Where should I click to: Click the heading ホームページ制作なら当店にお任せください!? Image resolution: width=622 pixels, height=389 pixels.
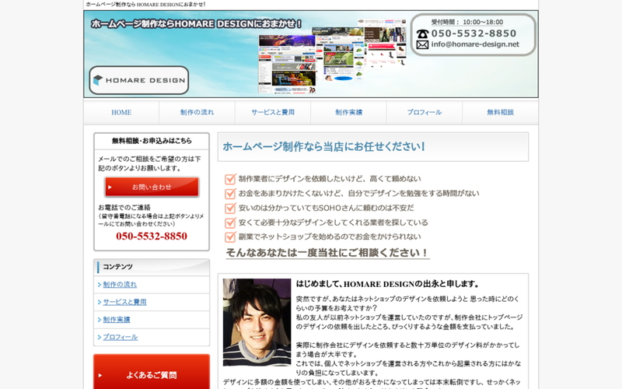[x=323, y=146]
